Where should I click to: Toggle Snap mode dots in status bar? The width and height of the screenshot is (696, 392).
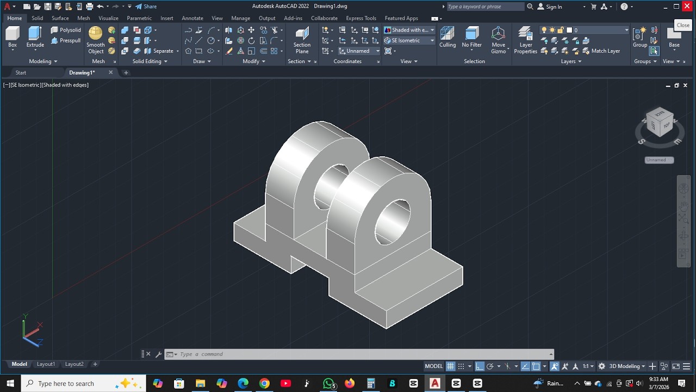(x=461, y=366)
